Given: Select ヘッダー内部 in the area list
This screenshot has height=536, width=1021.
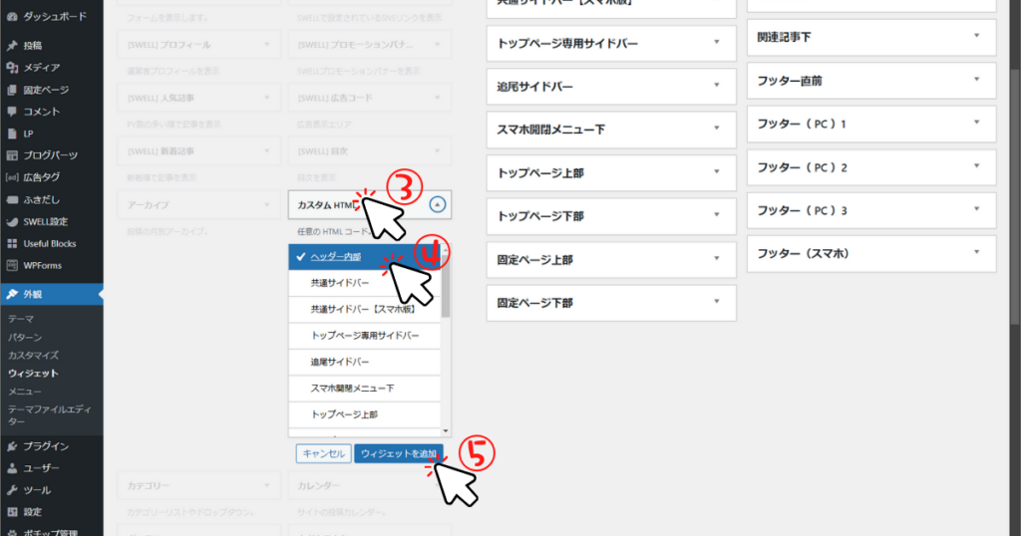Looking at the screenshot, I should point(365,256).
